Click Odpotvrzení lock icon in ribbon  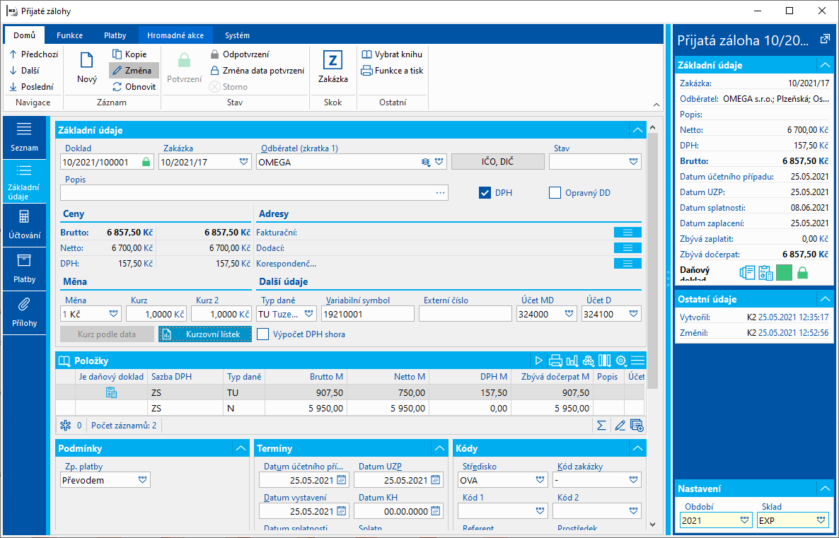coord(214,54)
